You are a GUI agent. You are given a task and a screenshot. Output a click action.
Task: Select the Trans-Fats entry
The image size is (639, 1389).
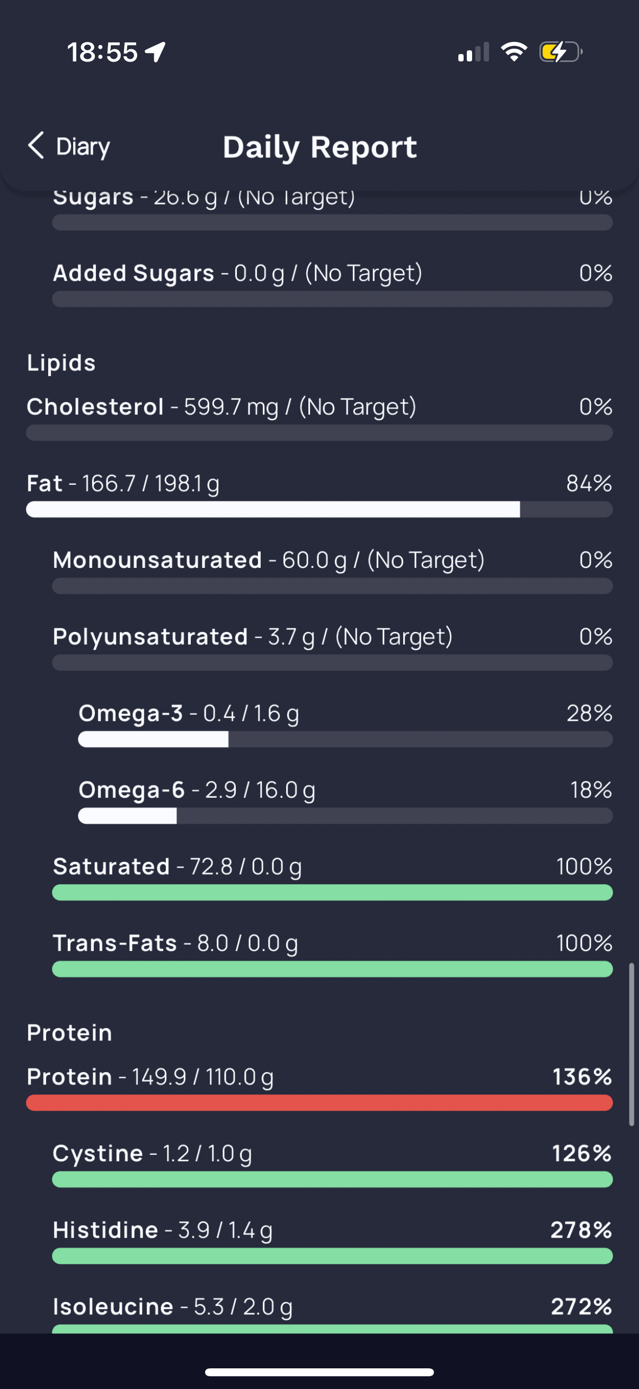[x=332, y=954]
